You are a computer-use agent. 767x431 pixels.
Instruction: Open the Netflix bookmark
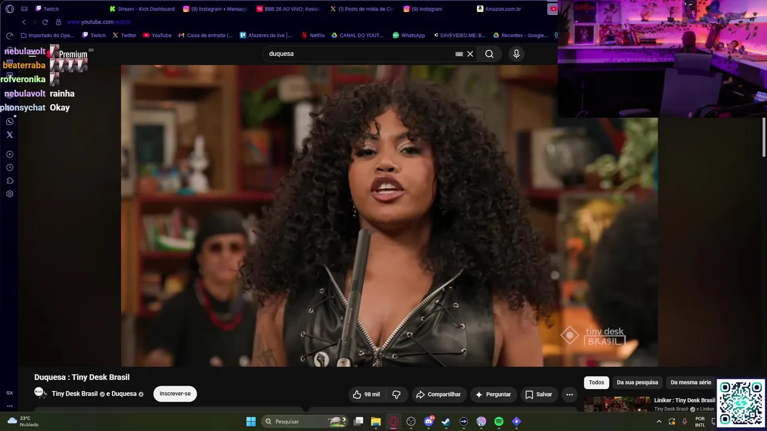[x=313, y=35]
